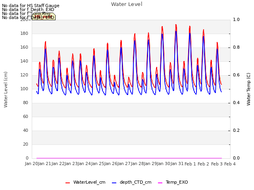The width and height of the screenshot is (254, 190).
Task: Click the 'Jan 20' x-axis tick label
Action: (32, 163)
